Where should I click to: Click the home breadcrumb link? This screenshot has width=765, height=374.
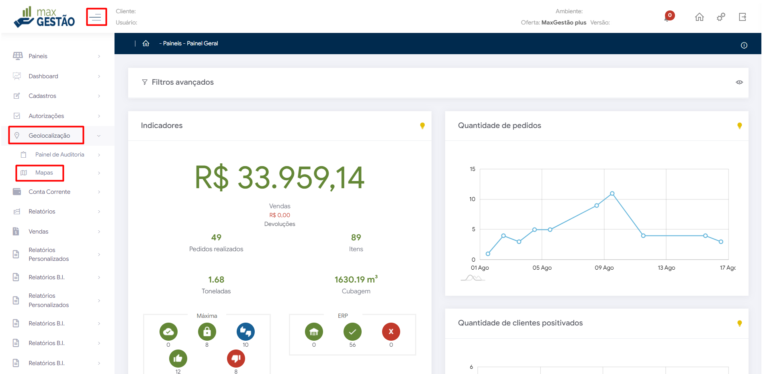point(146,43)
